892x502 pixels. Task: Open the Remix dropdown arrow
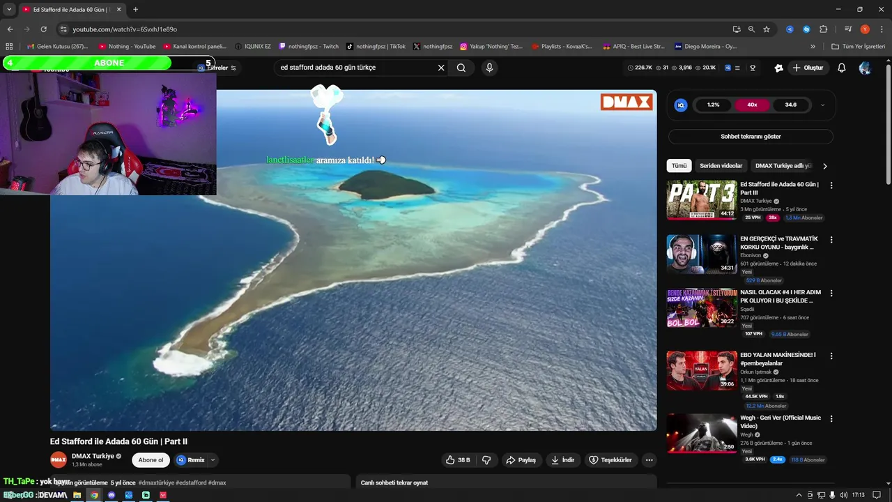tap(213, 460)
